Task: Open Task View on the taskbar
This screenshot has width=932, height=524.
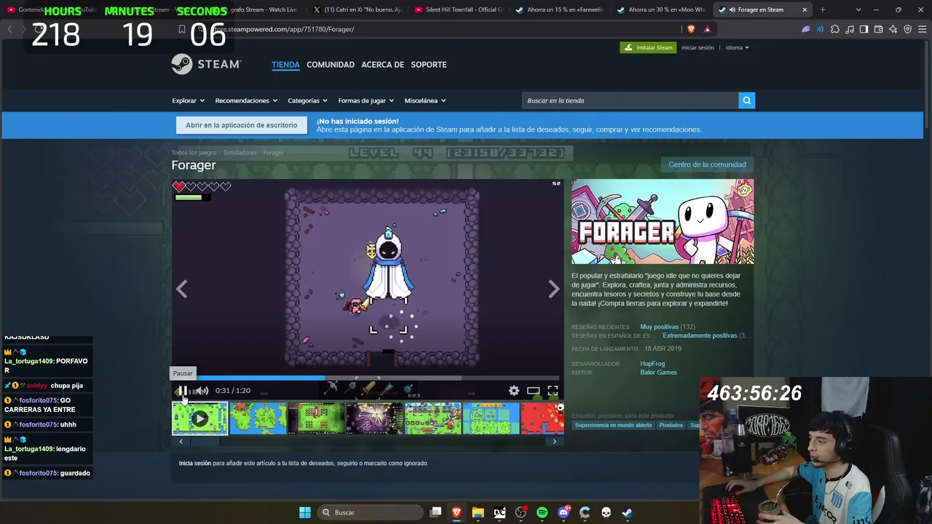Action: (435, 512)
